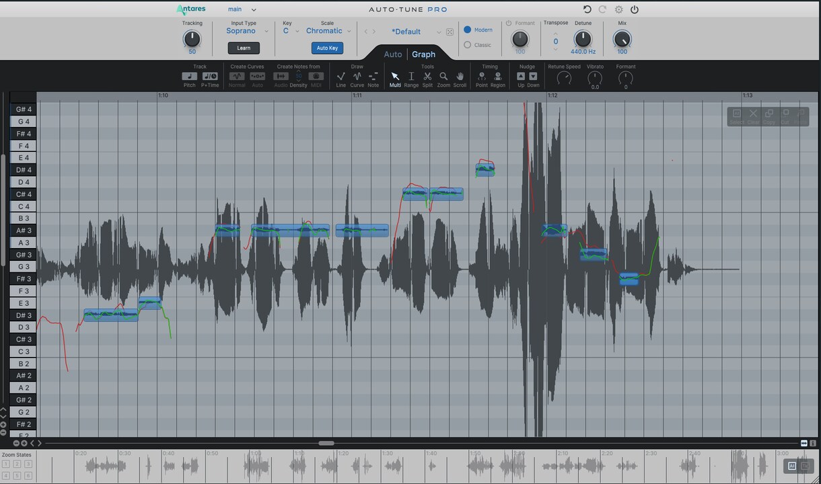
Task: Click the Mix knob
Action: (622, 38)
